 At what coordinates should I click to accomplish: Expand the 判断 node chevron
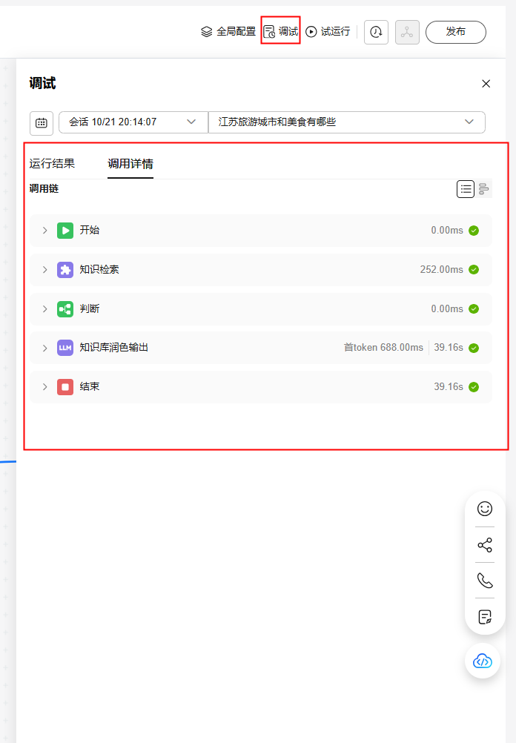point(44,309)
